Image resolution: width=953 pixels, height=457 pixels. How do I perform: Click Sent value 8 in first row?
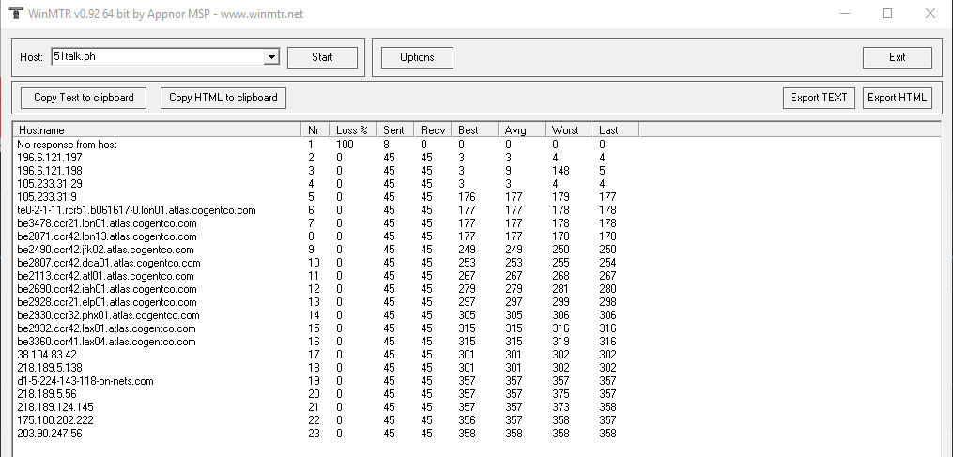(386, 145)
